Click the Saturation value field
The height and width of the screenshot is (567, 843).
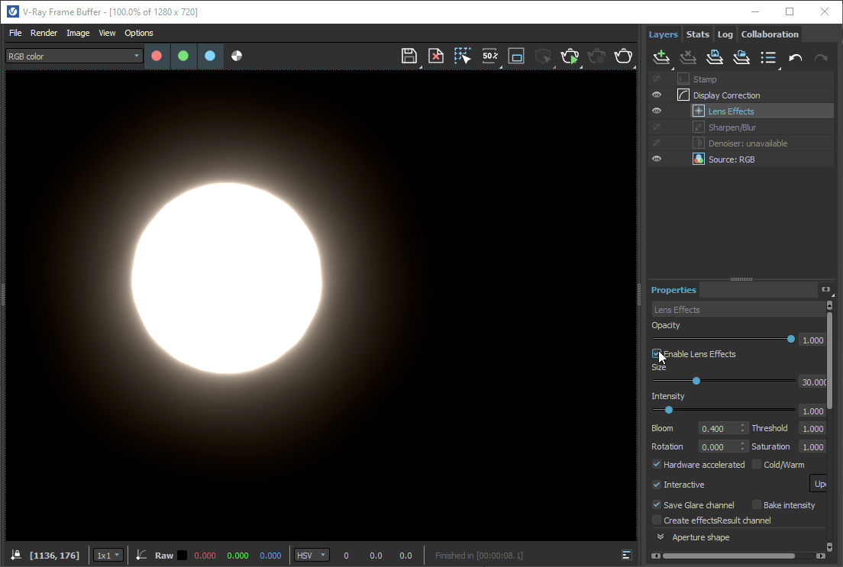(812, 446)
